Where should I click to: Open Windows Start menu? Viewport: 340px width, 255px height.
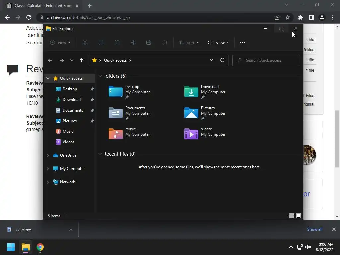coord(11,247)
